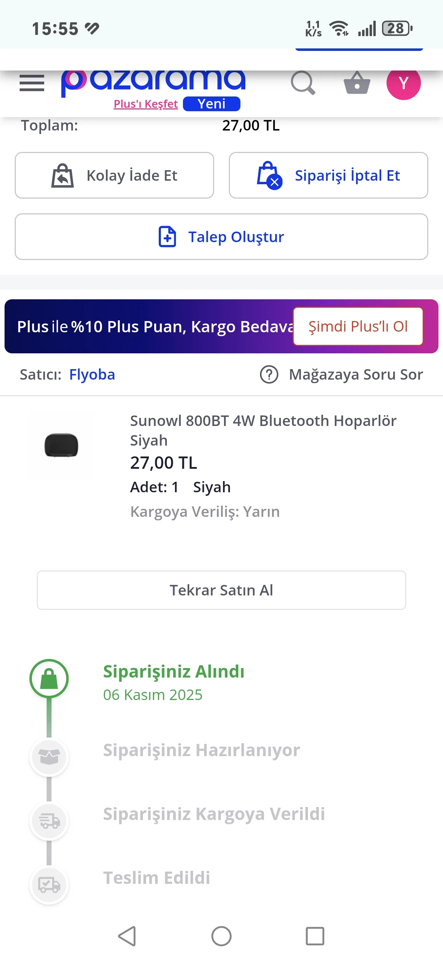Open the pink Y profile avatar
The image size is (443, 960).
click(403, 84)
